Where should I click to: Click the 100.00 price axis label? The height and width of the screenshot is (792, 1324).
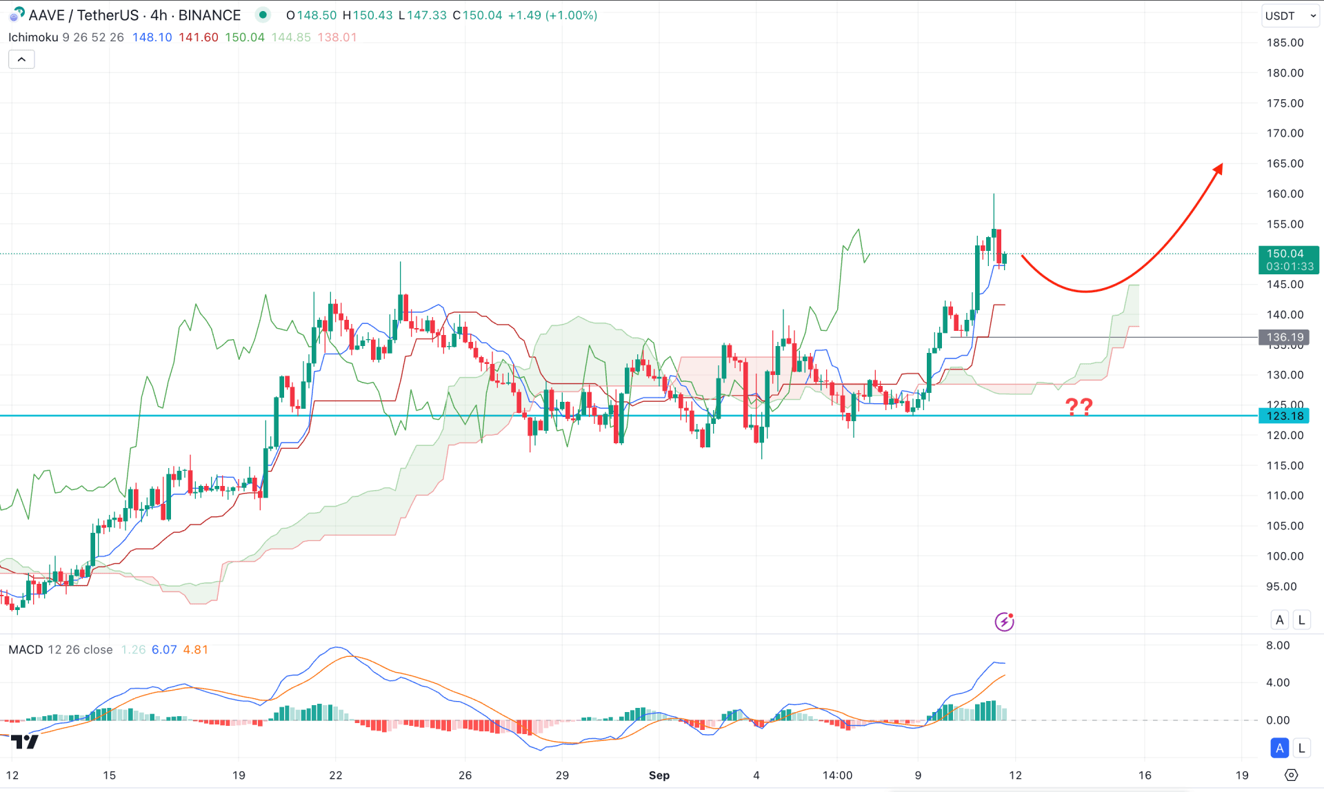click(1285, 556)
